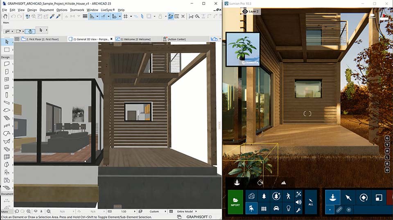Screen dimensions: 393x220
Task: Click the green Import button
Action: pyautogui.click(x=235, y=202)
